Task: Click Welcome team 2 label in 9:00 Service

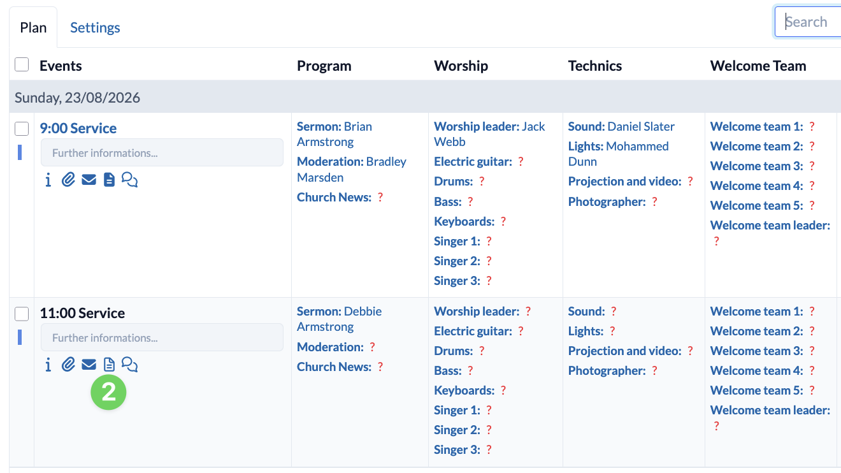Action: coord(756,147)
